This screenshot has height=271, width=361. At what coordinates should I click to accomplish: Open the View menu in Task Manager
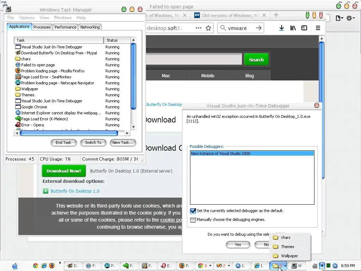click(x=44, y=18)
